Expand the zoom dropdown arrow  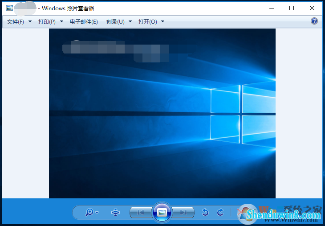[97, 213]
